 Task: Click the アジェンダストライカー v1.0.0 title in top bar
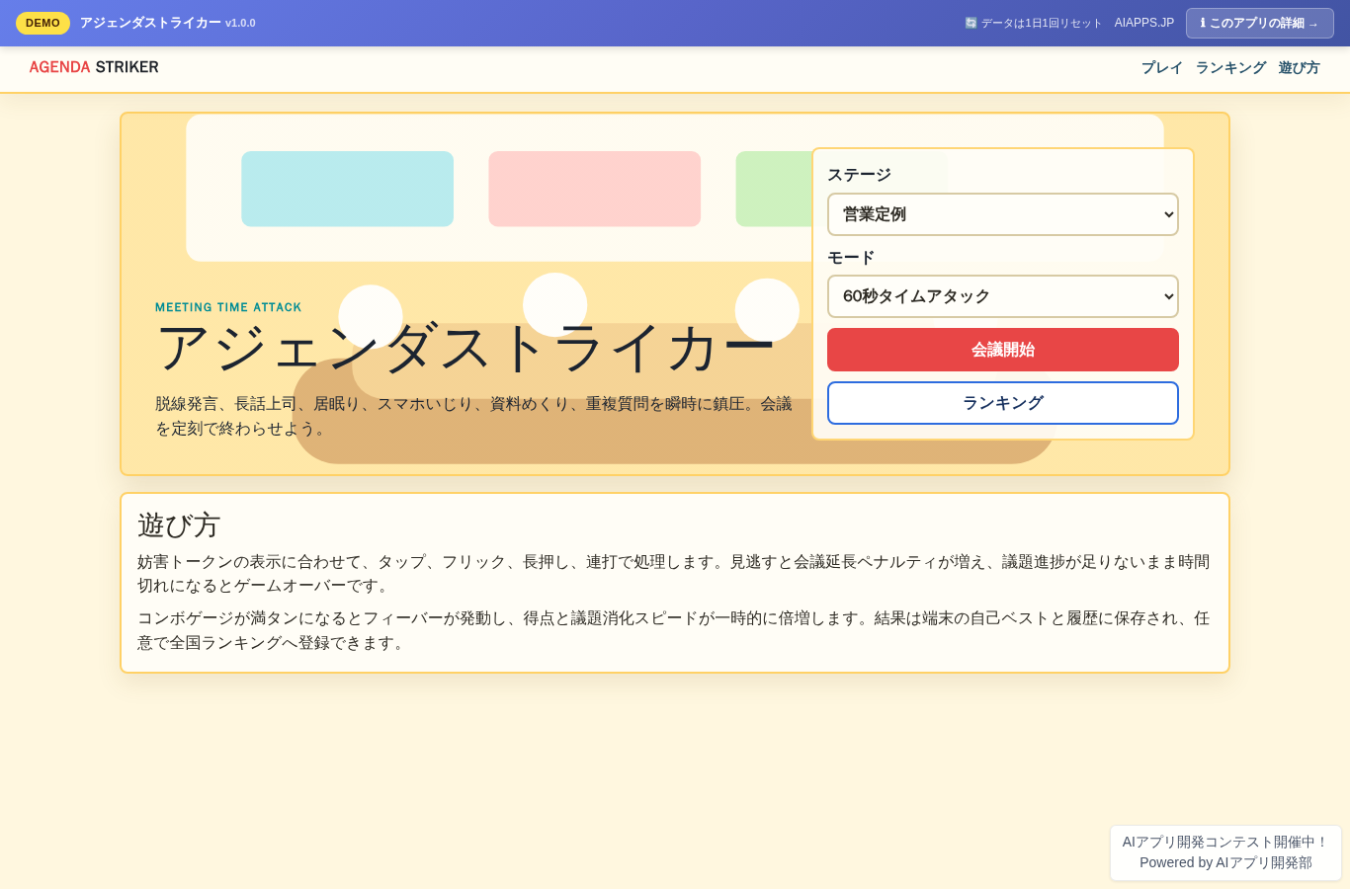167,23
